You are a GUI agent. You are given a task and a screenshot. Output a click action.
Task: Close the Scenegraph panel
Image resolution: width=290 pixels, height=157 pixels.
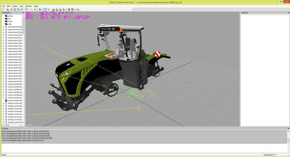(x=24, y=13)
